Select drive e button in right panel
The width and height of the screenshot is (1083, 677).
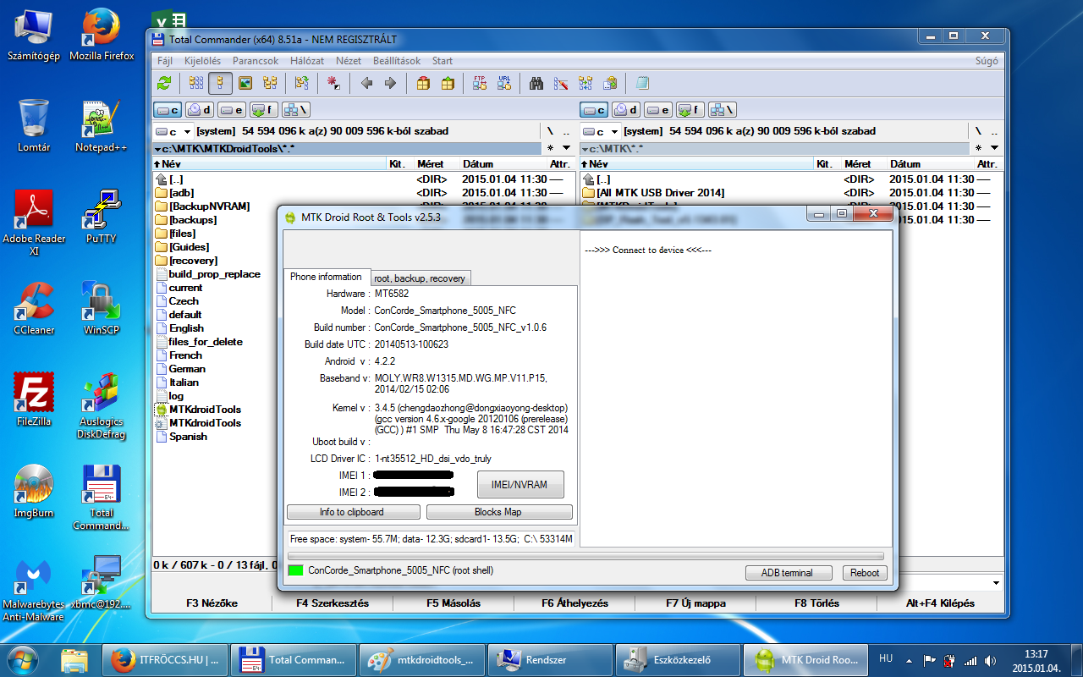657,110
